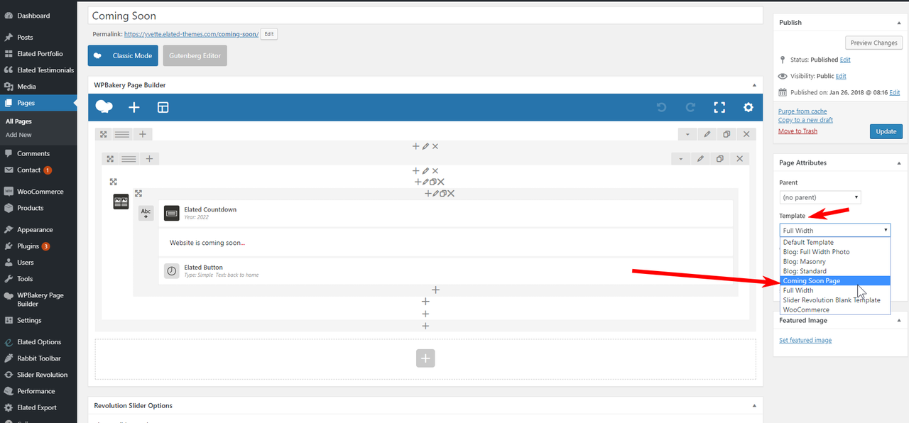Clone the outermost row

point(726,134)
